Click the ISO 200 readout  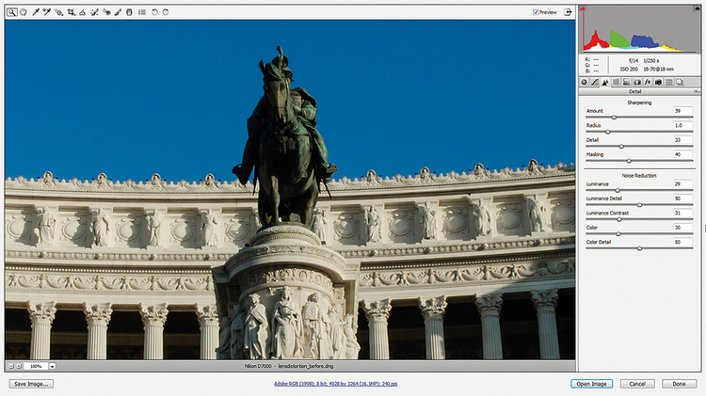coord(629,70)
